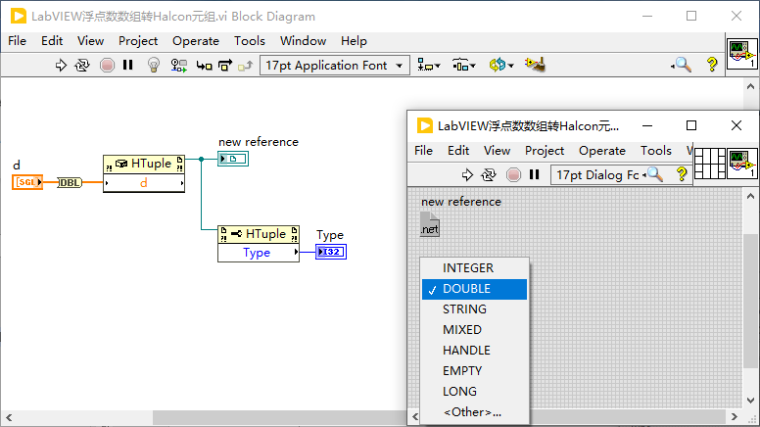Viewport: 760px width, 427px height.
Task: Click Run Continuously in front panel toolbar
Action: (x=489, y=174)
